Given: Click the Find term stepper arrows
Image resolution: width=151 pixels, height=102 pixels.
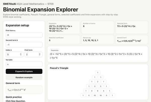Looking at the screenshot, I should click(40, 54).
